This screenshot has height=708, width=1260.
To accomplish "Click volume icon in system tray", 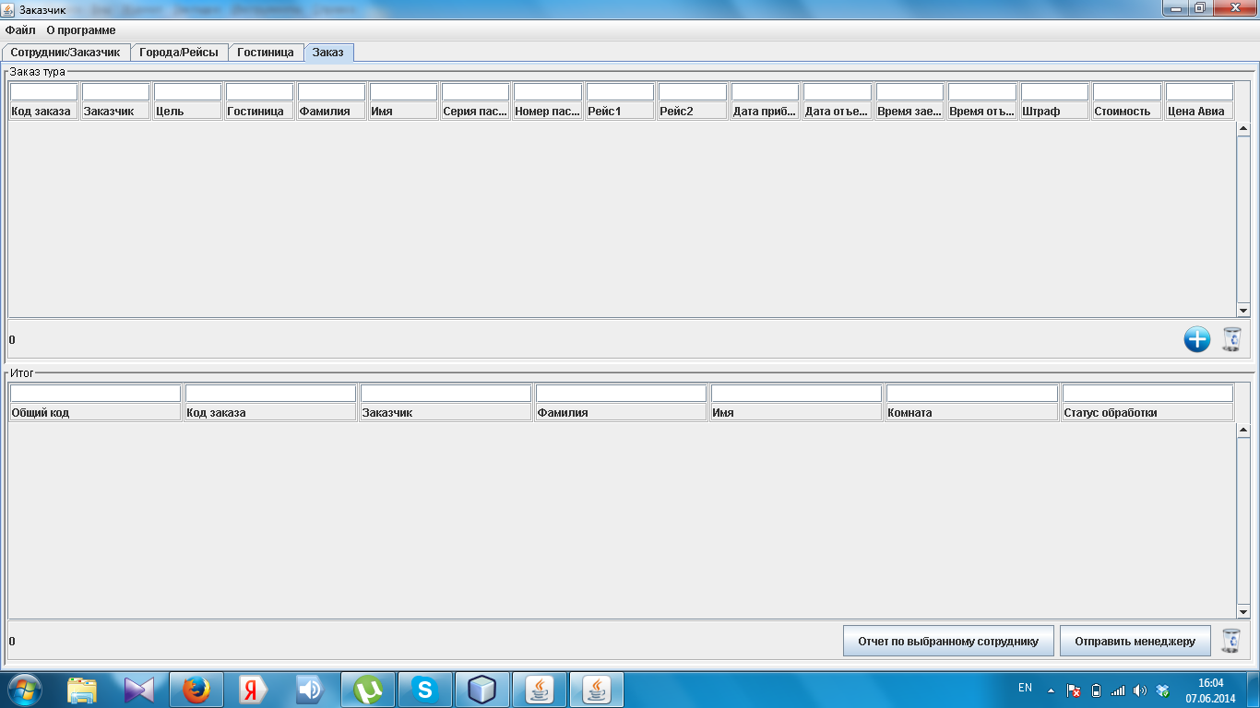I will [x=1140, y=690].
